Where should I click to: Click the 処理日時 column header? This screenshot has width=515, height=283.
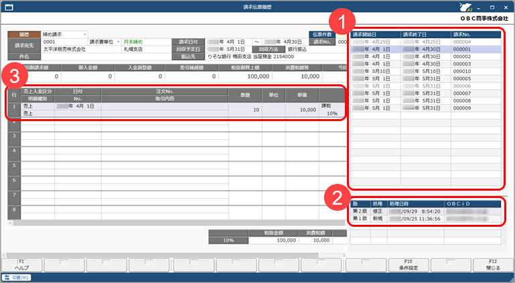pyautogui.click(x=415, y=204)
